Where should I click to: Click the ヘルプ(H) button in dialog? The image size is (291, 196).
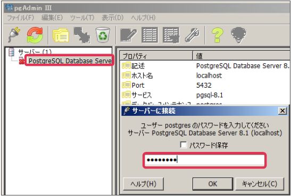point(143,184)
